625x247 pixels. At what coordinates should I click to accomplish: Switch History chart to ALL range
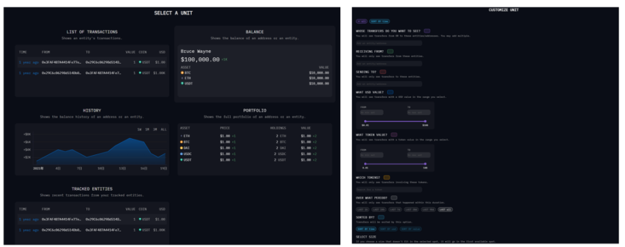[x=163, y=130]
